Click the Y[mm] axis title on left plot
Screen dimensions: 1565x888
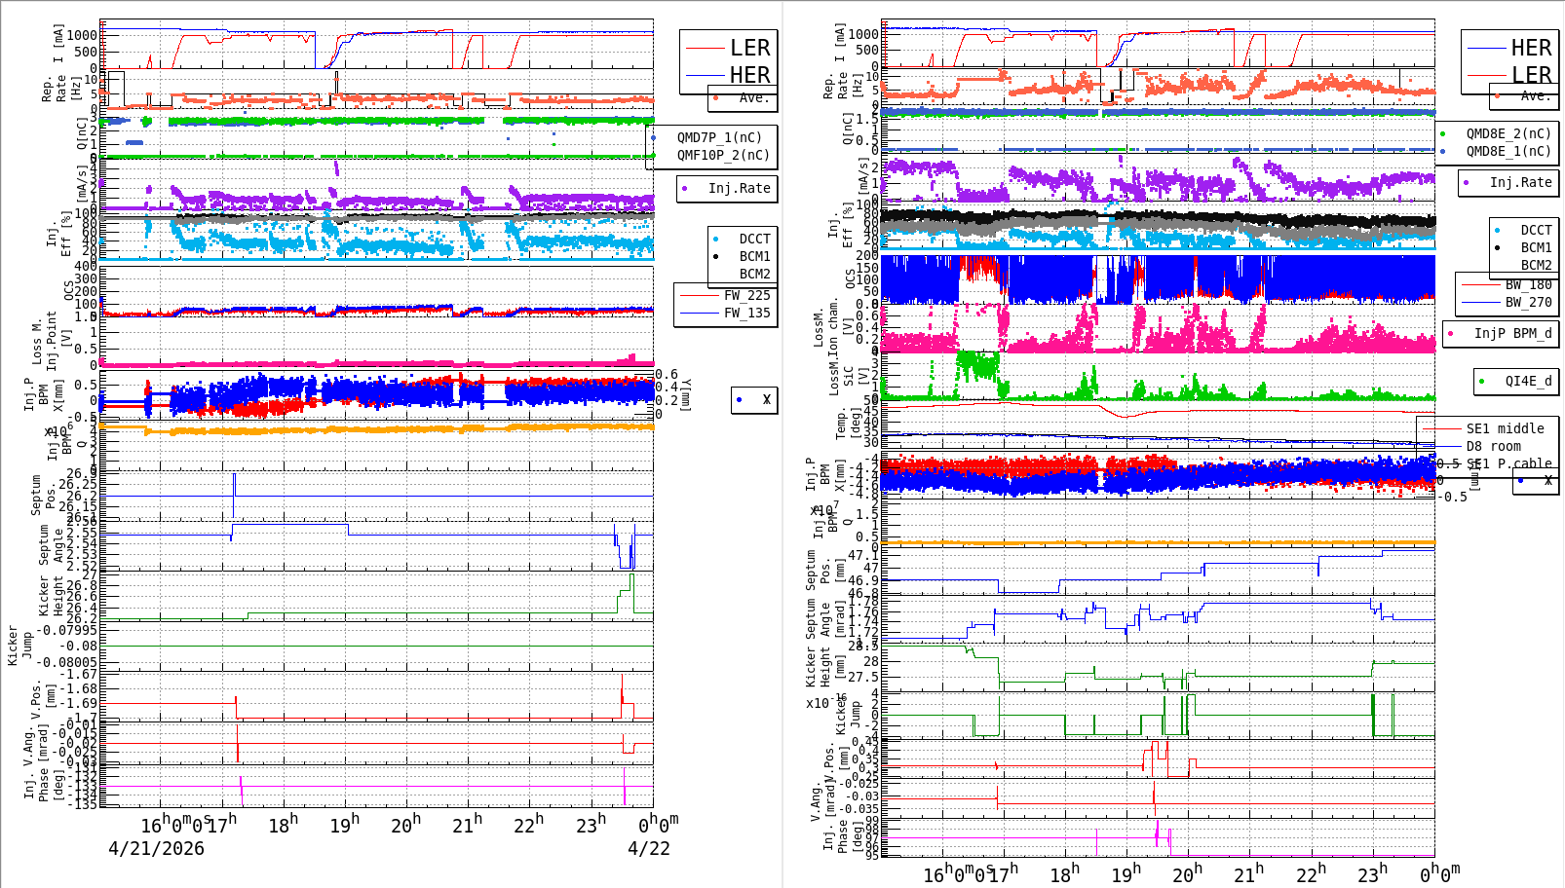[x=685, y=395]
